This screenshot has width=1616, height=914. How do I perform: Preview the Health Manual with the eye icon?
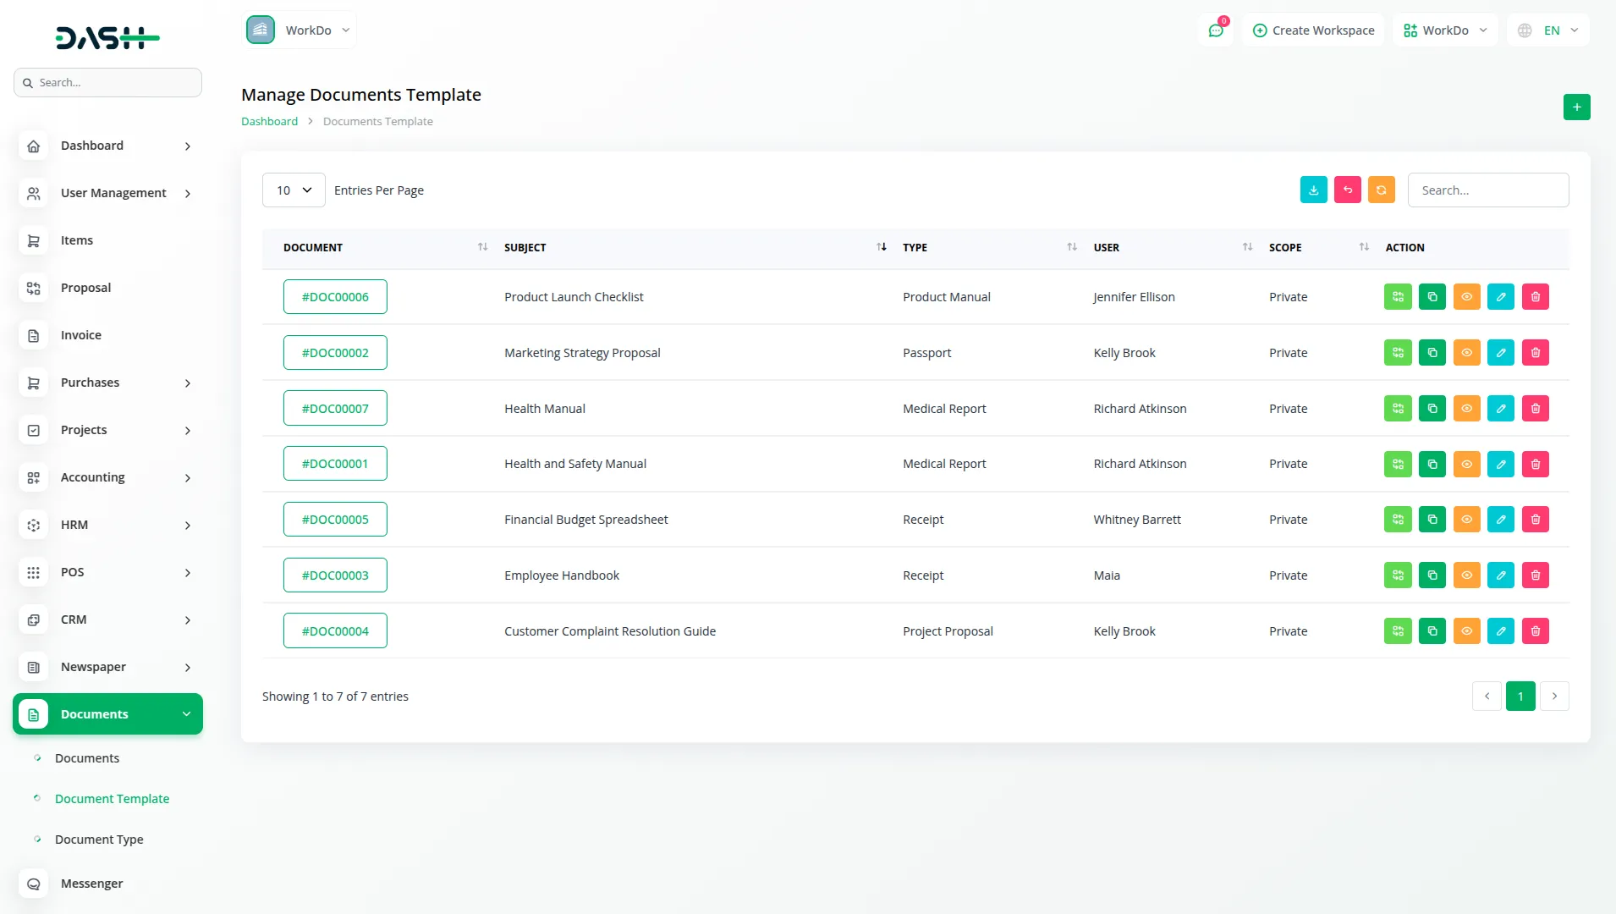[x=1466, y=408]
